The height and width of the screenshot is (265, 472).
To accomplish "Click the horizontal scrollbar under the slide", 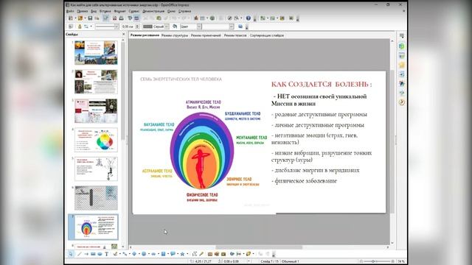I will (x=259, y=247).
